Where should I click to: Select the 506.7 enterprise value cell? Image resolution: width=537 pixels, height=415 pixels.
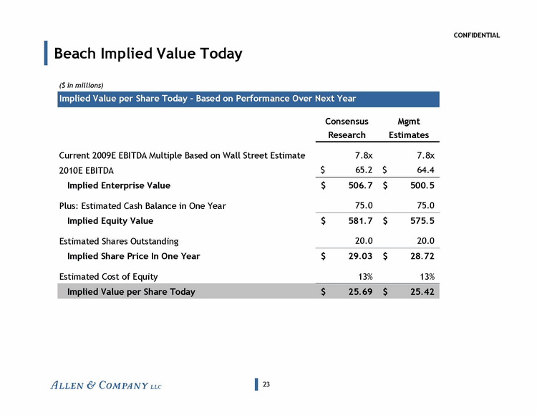click(x=353, y=185)
